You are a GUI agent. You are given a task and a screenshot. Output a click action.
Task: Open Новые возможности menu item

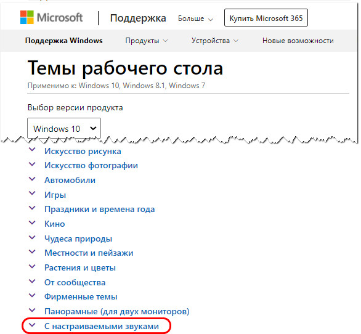point(298,41)
